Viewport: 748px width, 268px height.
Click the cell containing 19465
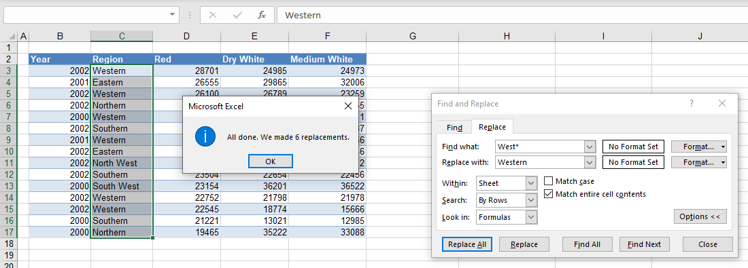pyautogui.click(x=186, y=232)
